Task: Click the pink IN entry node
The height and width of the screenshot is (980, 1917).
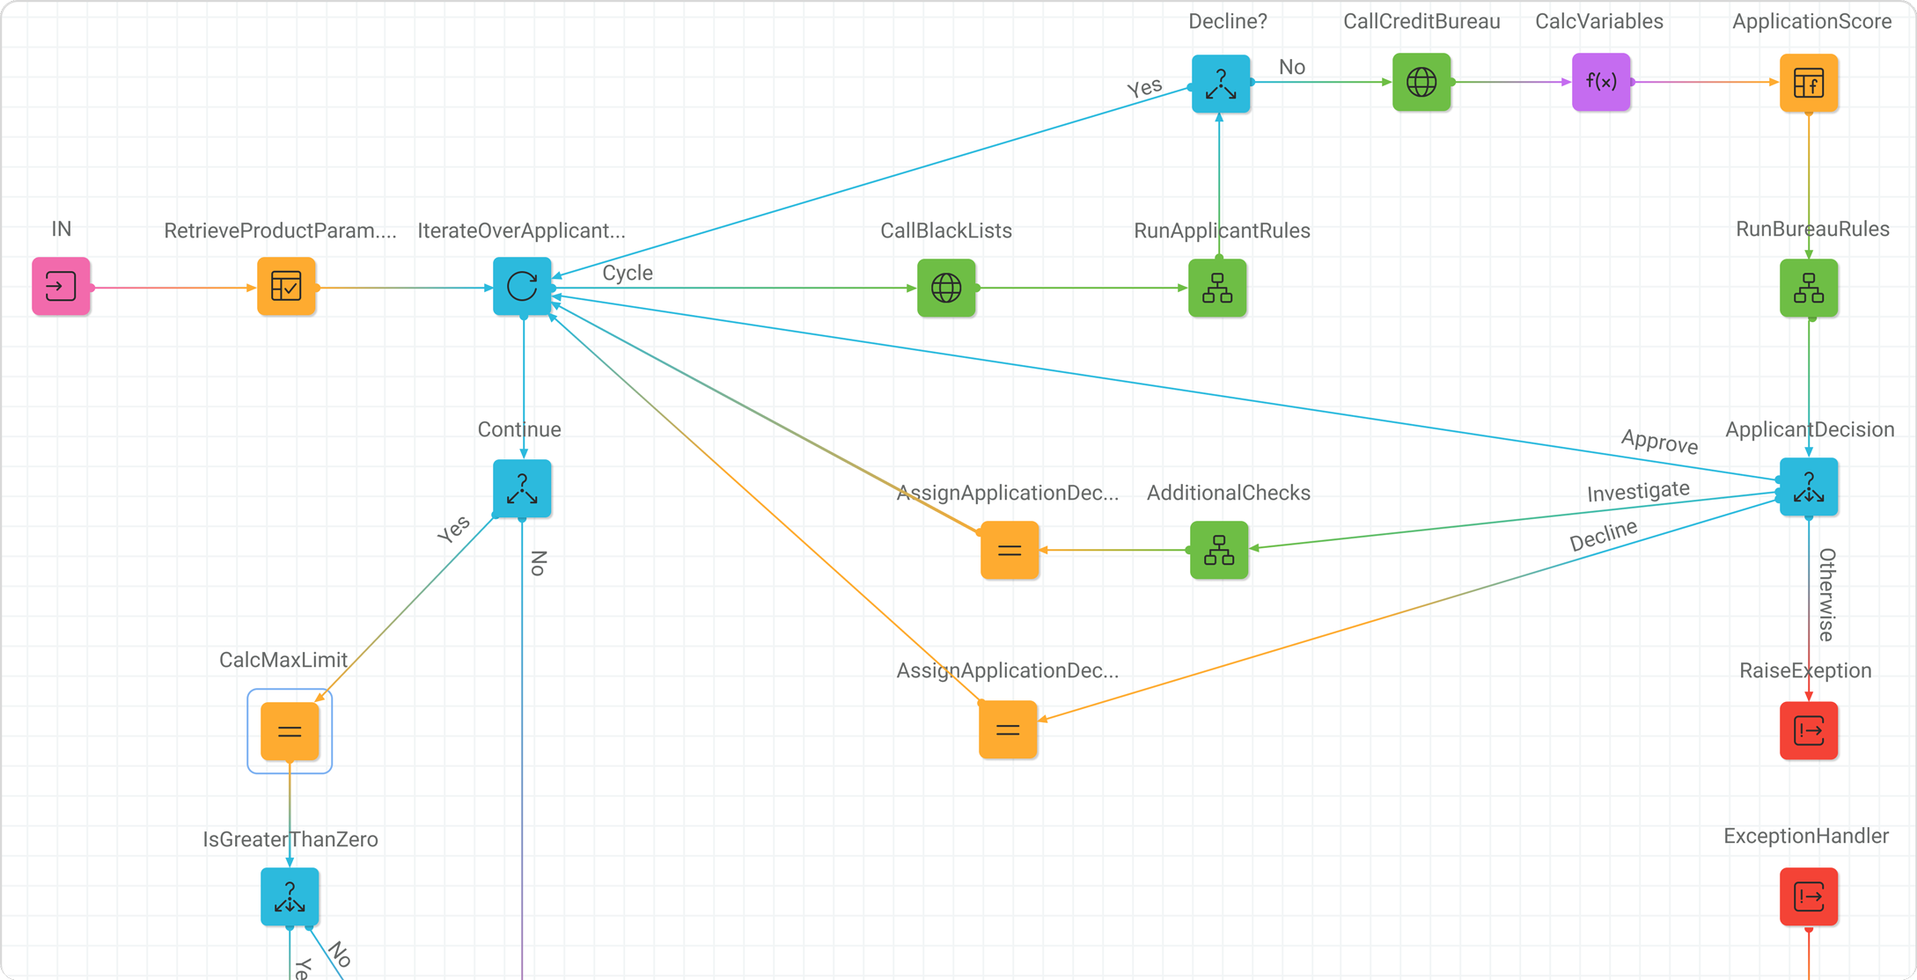Action: pos(61,286)
